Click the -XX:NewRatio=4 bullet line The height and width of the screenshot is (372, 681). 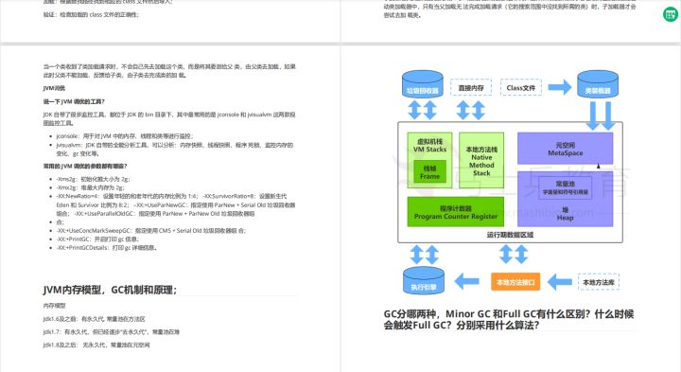point(176,204)
